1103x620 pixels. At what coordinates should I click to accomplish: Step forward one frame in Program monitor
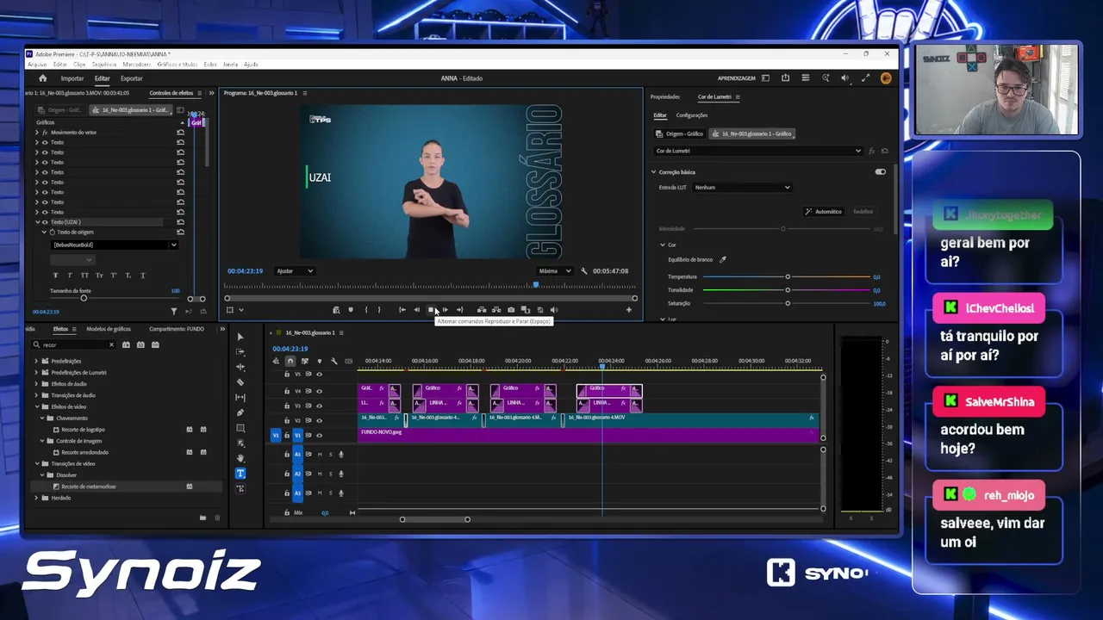click(445, 310)
